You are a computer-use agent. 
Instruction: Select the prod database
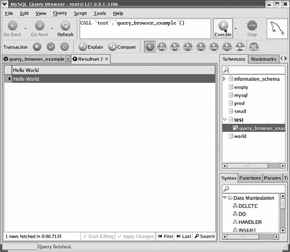click(x=239, y=103)
